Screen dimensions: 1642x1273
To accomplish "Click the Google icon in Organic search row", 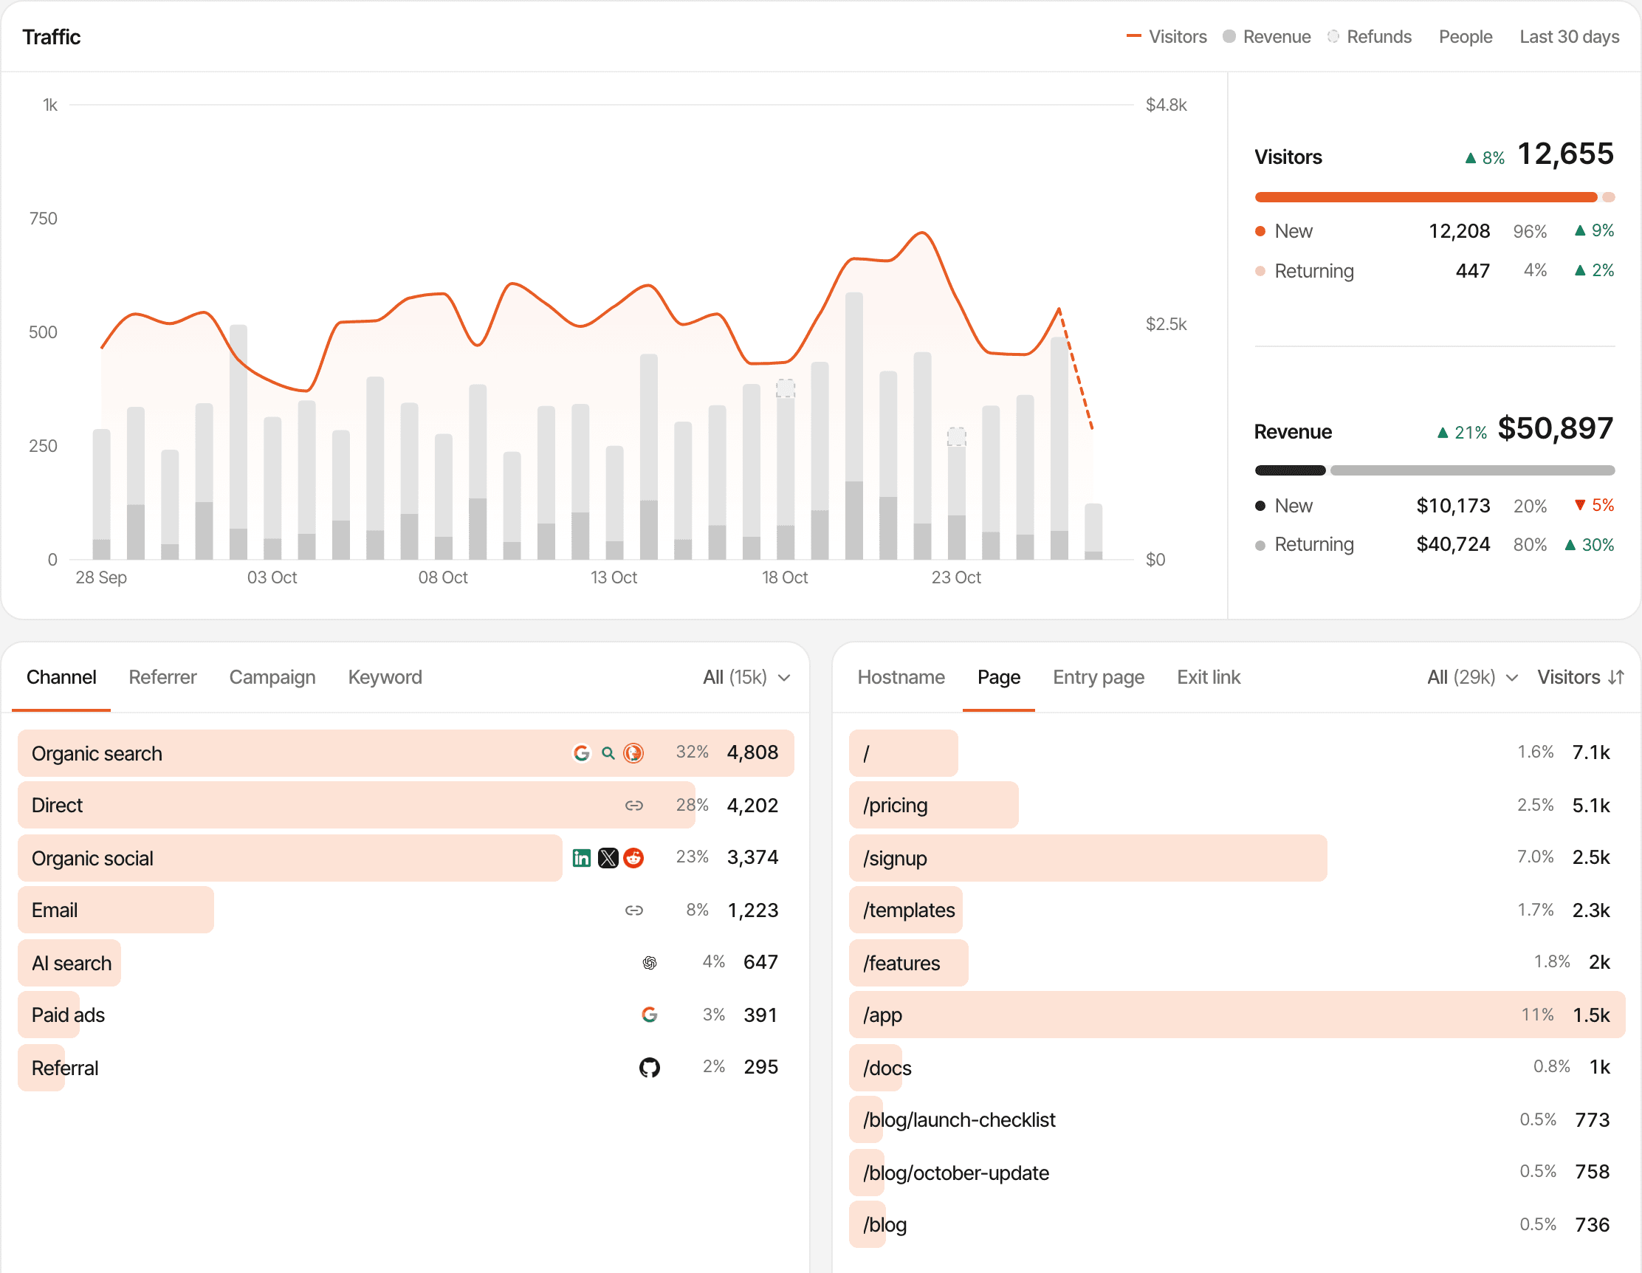I will (581, 752).
